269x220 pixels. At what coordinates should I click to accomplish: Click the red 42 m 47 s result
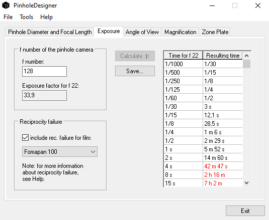(x=223, y=166)
